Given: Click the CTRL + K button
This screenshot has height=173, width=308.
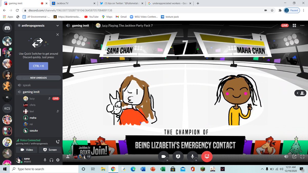Looking at the screenshot, I should [x=38, y=66].
